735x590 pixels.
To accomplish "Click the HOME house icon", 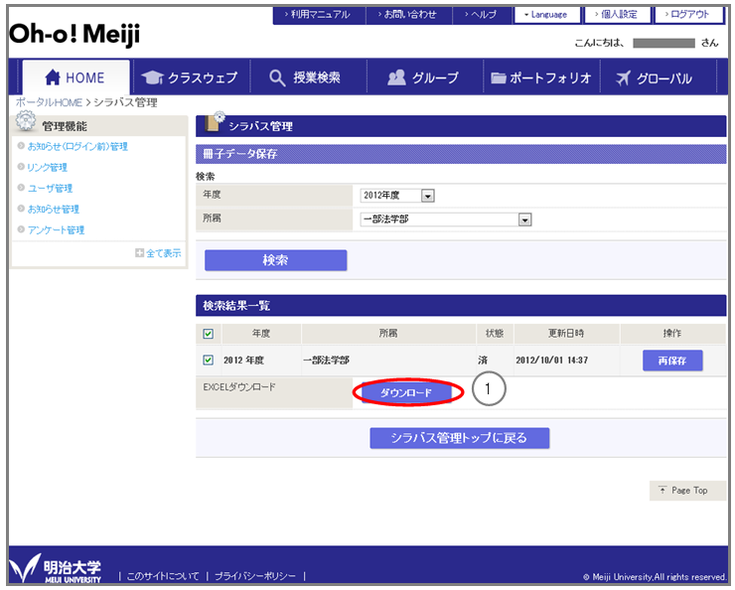I will click(x=53, y=77).
